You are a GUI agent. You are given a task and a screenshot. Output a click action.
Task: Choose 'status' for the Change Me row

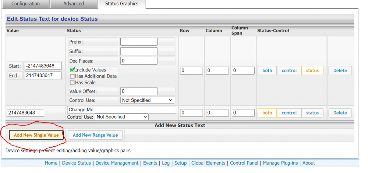coord(312,113)
